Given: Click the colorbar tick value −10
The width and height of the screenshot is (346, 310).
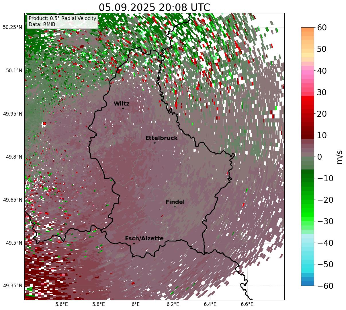Looking at the screenshot, I should click(x=325, y=178).
